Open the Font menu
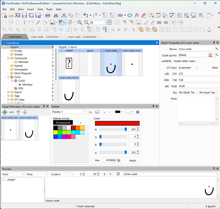Image resolution: width=220 pixels, height=209 pixels. 40,9
